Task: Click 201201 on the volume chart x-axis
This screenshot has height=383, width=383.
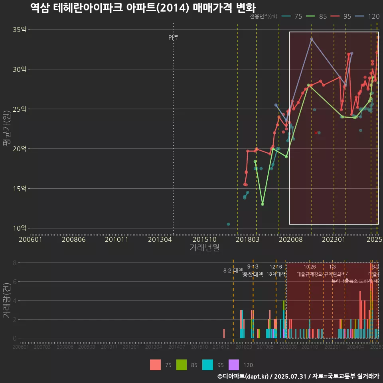Action: click(x=131, y=347)
